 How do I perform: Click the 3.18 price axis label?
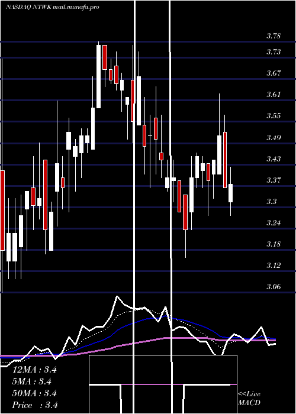point(274,244)
